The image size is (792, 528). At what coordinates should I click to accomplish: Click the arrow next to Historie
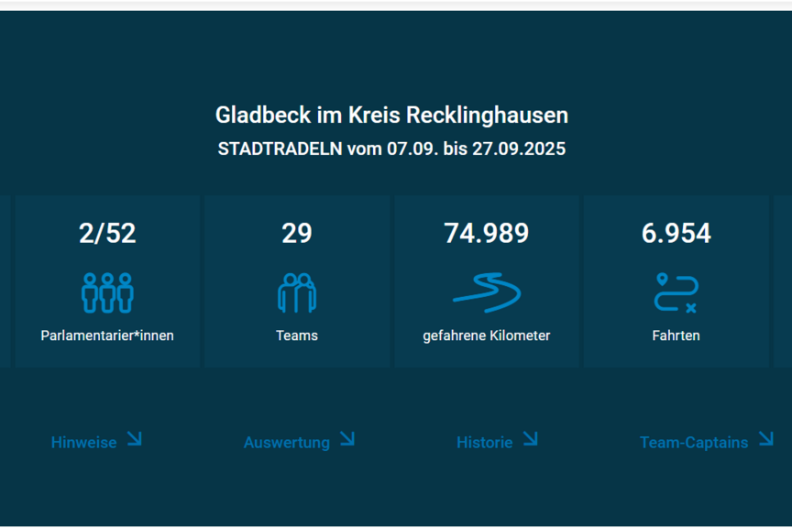530,439
